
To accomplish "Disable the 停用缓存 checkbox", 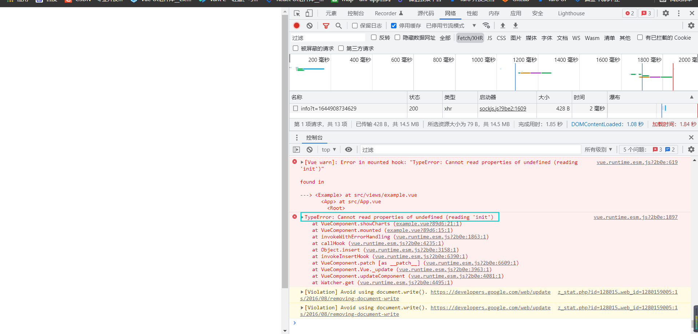I will (394, 25).
